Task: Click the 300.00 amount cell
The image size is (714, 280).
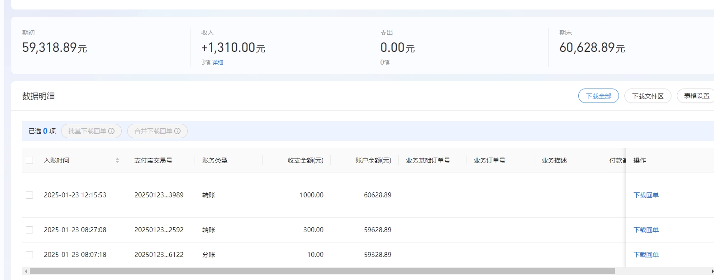Action: click(x=314, y=230)
